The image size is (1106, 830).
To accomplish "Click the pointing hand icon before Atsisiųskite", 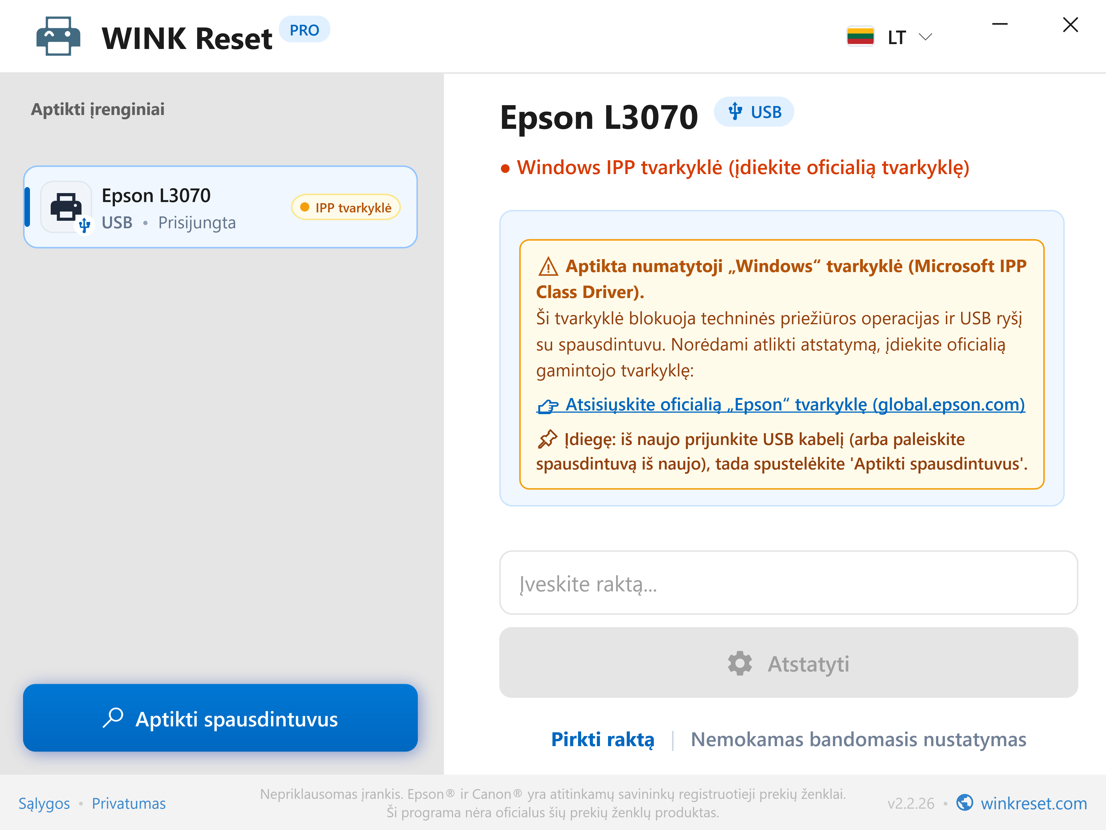I will click(x=548, y=406).
